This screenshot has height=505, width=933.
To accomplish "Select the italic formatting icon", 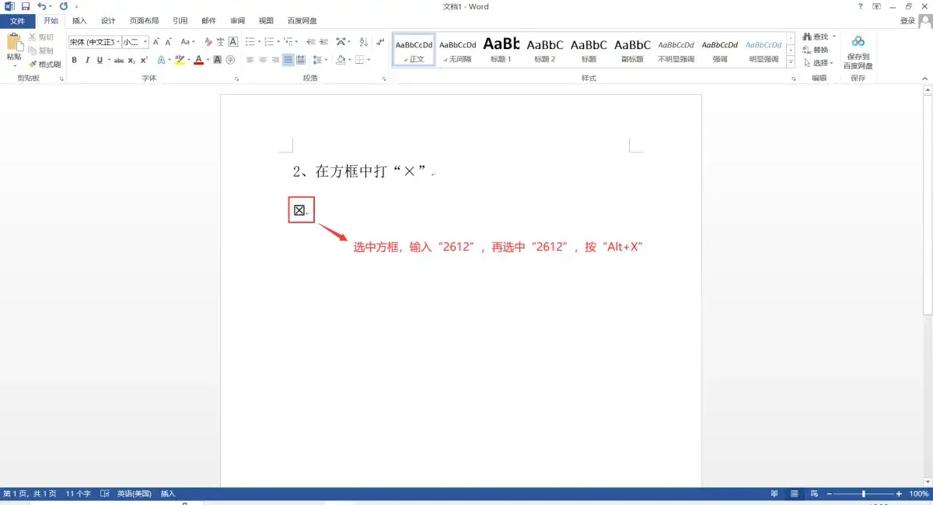I will [87, 58].
